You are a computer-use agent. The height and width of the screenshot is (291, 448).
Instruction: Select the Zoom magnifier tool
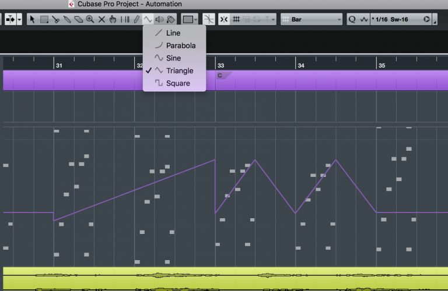90,19
